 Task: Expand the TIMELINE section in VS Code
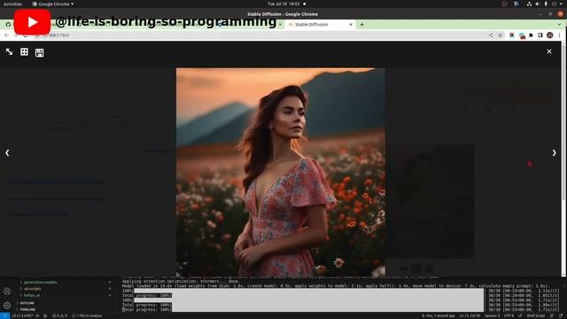[27, 309]
